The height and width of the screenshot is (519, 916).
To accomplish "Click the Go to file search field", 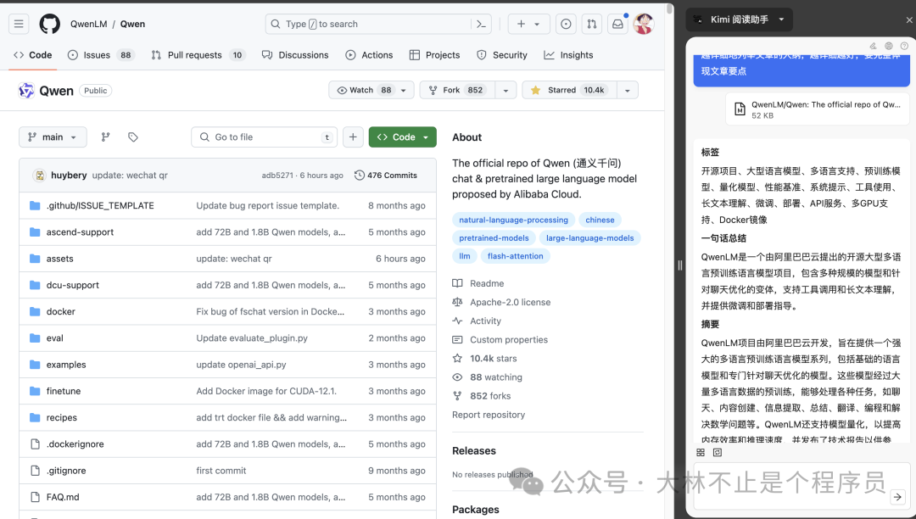I will click(264, 137).
